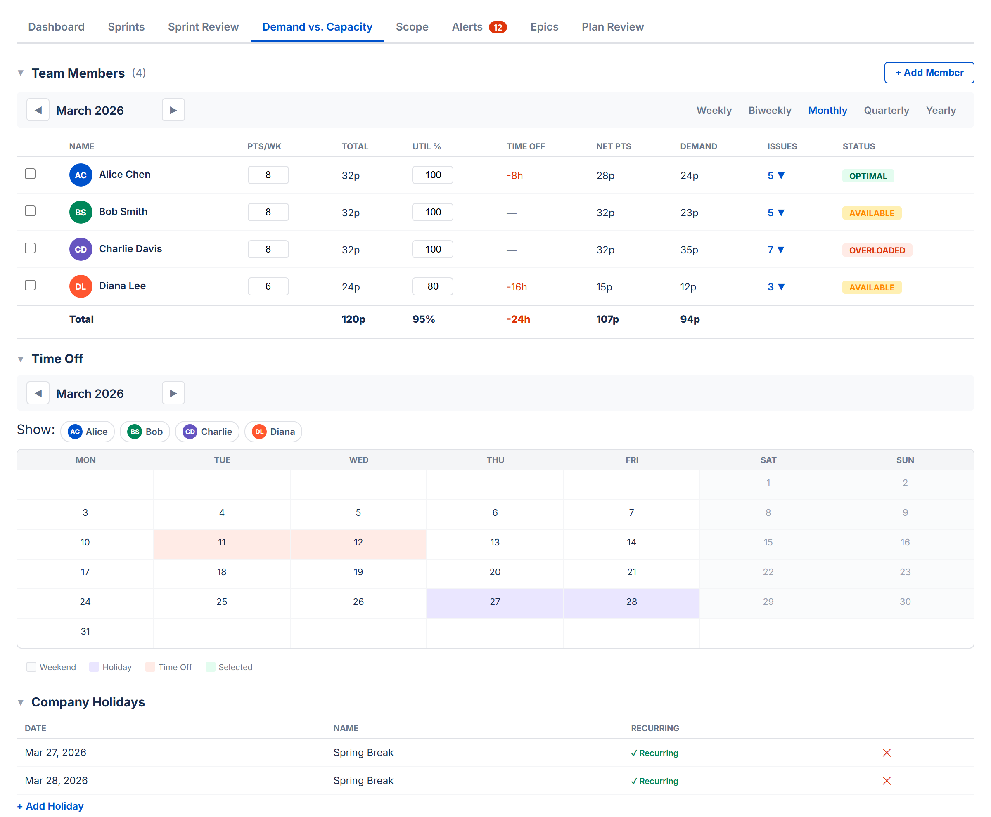Collapse the Company Holidays section

[x=21, y=702]
